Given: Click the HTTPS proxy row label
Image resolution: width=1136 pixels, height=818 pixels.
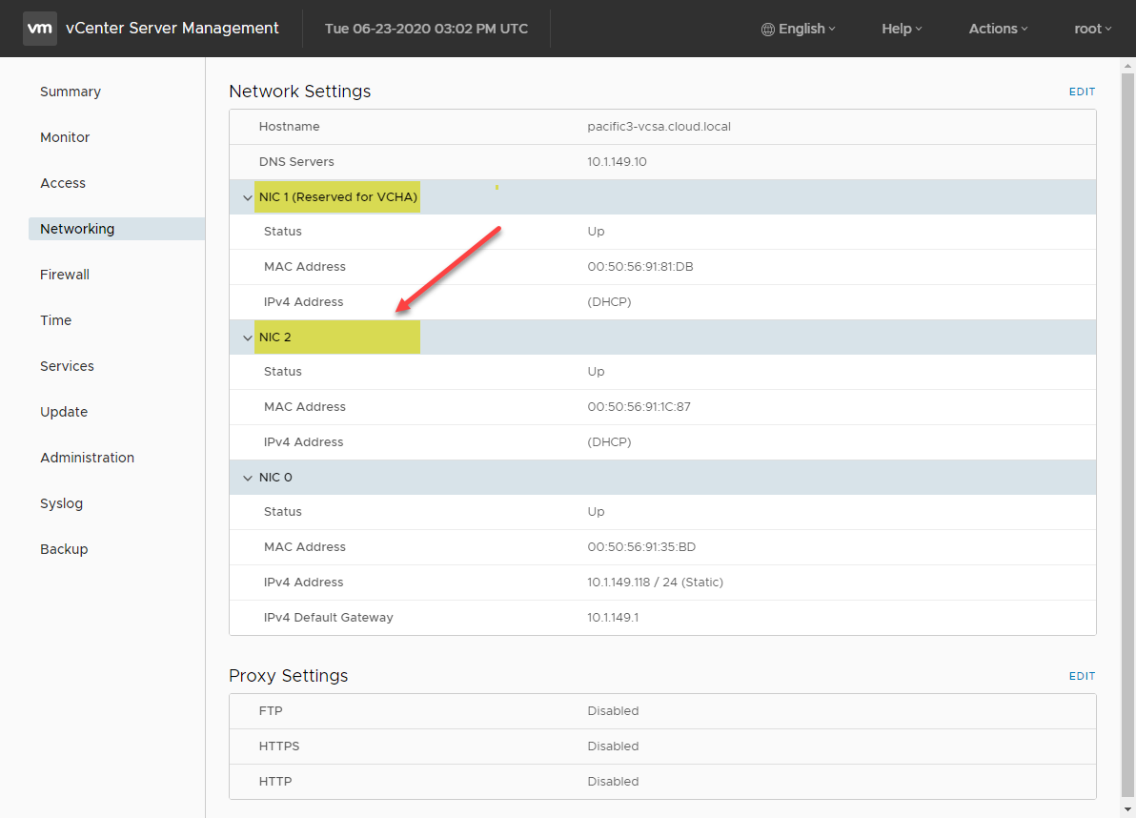Looking at the screenshot, I should tap(279, 746).
